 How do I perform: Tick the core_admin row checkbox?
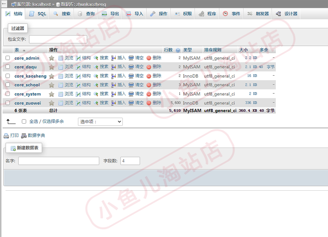click(8, 58)
